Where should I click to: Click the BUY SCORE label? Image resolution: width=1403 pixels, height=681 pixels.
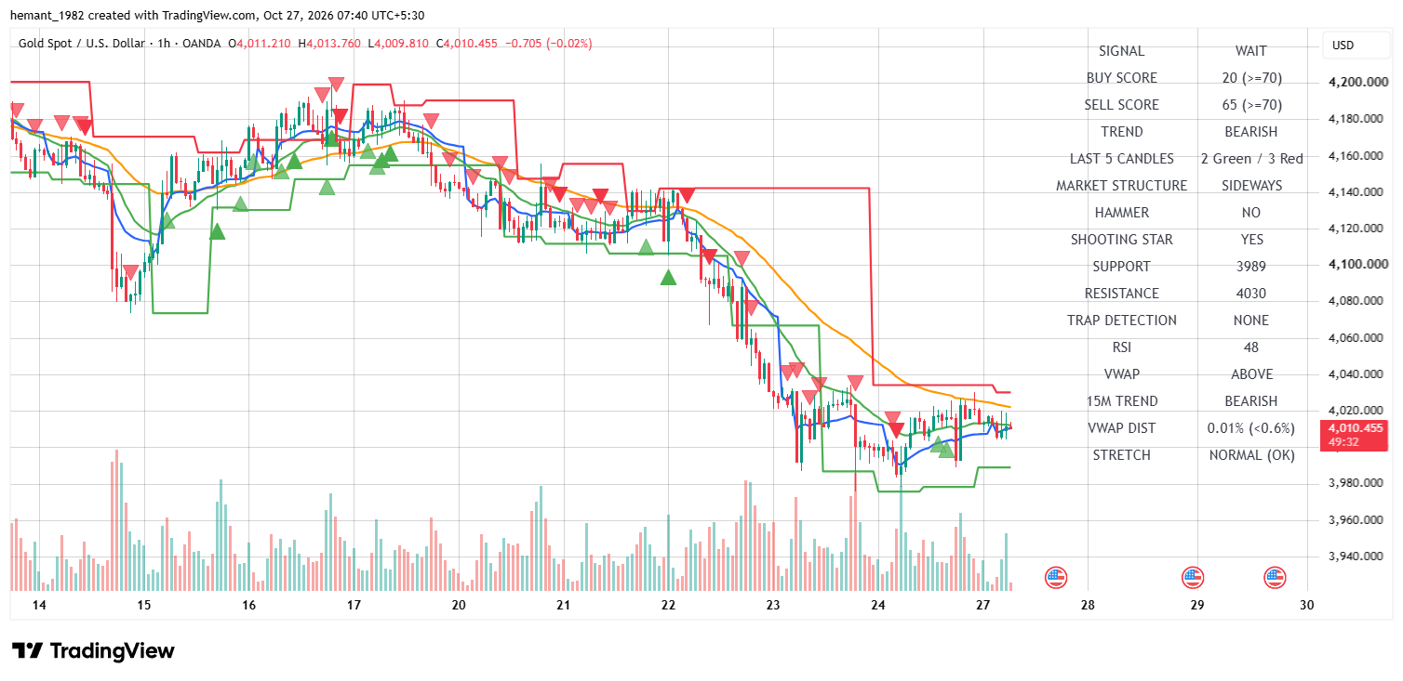(1121, 78)
